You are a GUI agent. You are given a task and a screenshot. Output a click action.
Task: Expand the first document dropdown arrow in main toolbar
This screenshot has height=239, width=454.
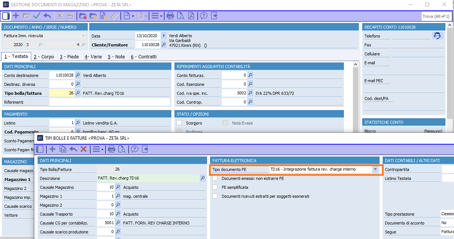pos(132,16)
